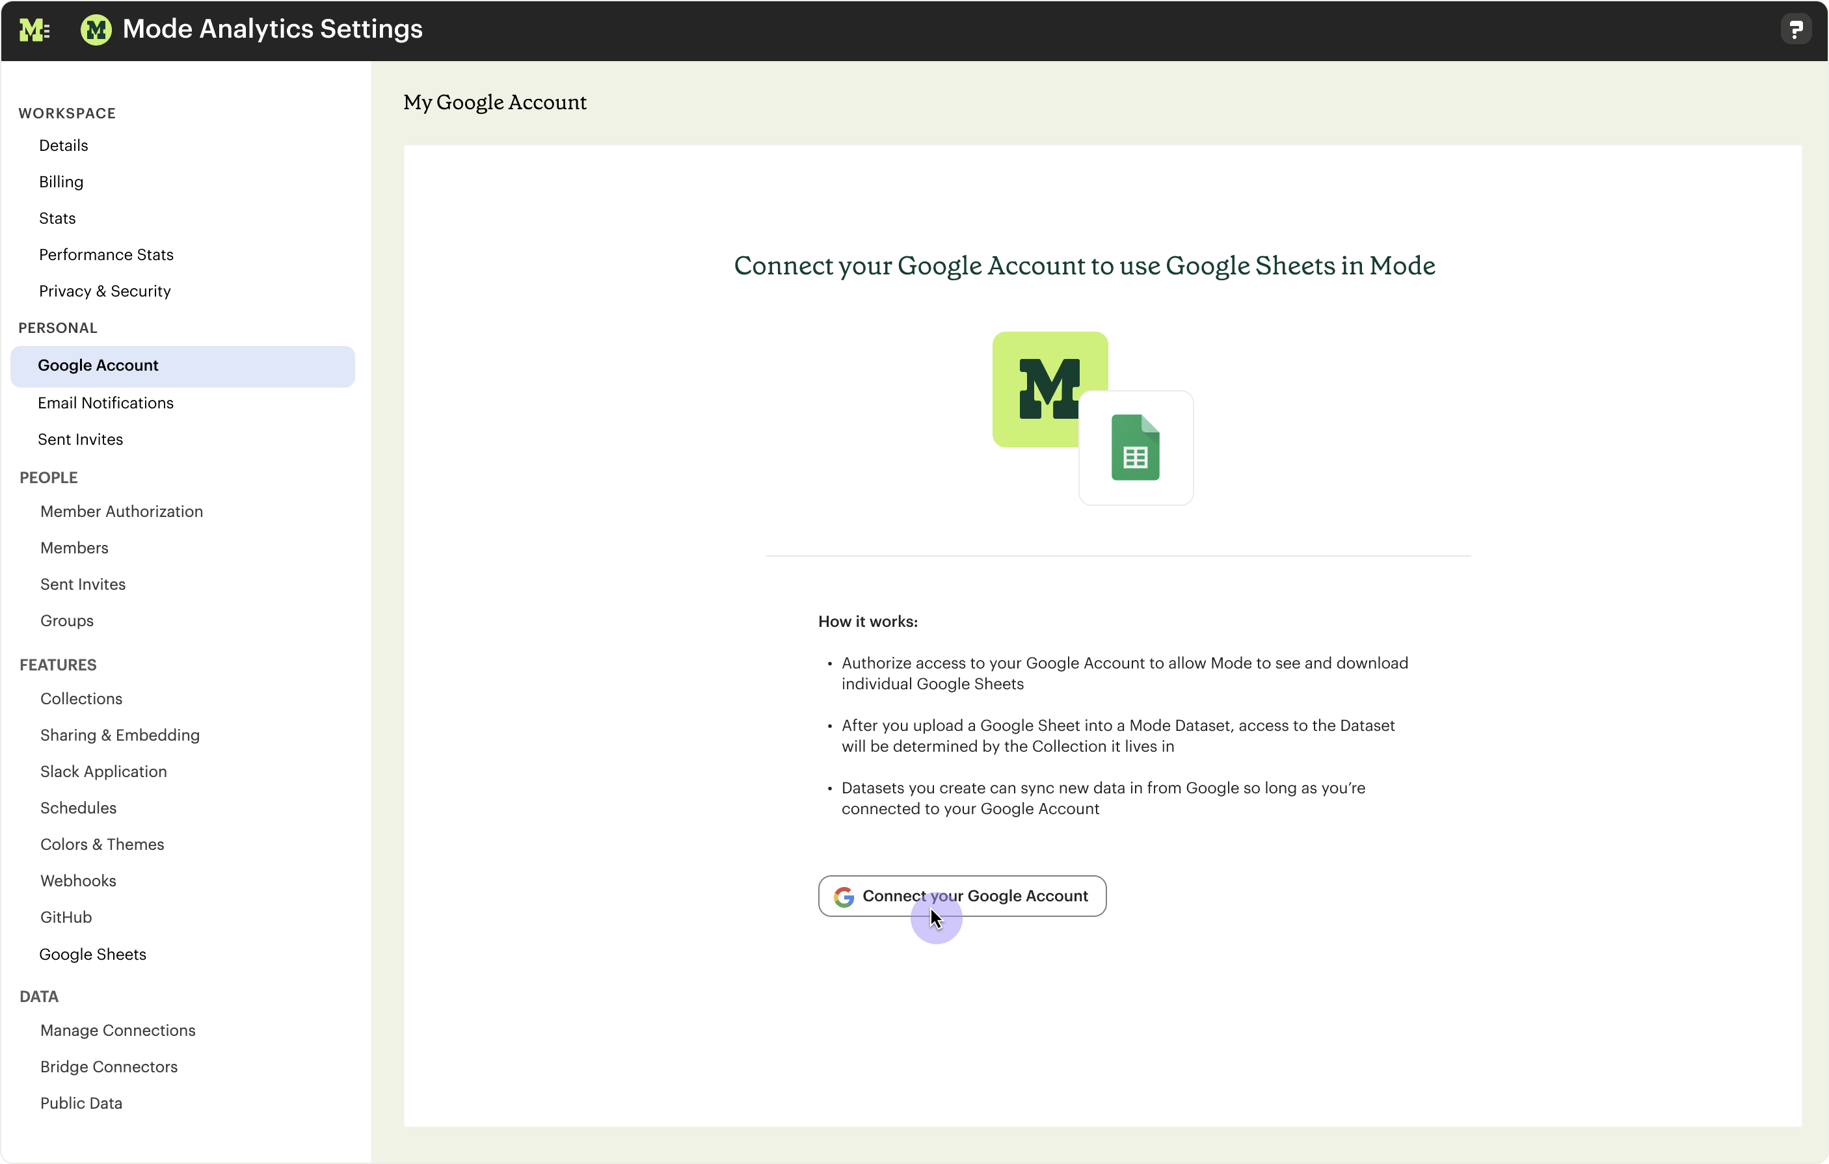
Task: Click the Colors & Themes sidebar item
Action: click(101, 844)
